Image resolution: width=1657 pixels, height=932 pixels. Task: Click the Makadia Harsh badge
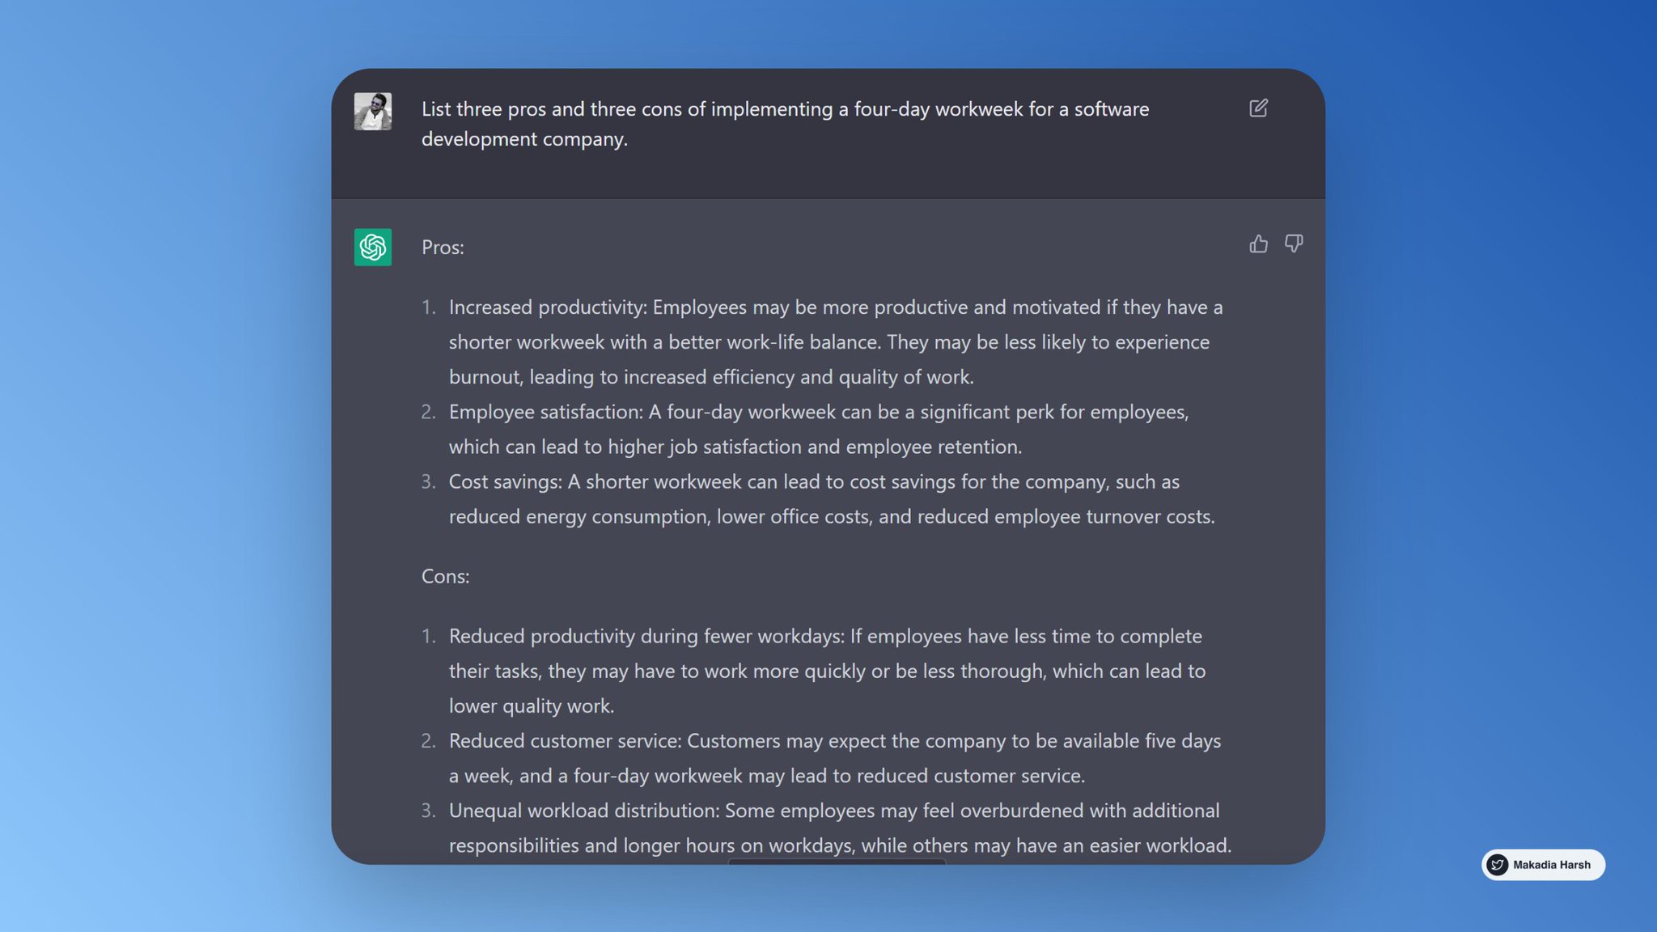click(1543, 865)
